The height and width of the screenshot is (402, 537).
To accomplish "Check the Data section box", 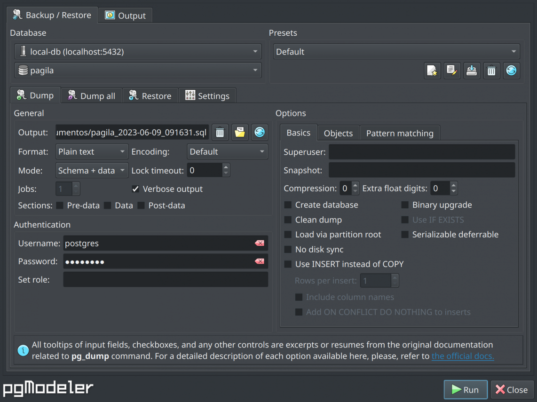I will (108, 205).
